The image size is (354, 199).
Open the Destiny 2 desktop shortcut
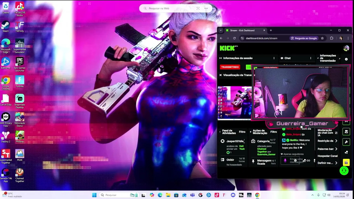(x=6, y=137)
